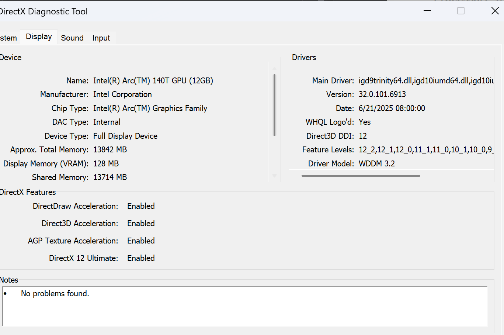Image resolution: width=504 pixels, height=335 pixels.
Task: Click the 13714 MB shared memory value
Action: 110,177
